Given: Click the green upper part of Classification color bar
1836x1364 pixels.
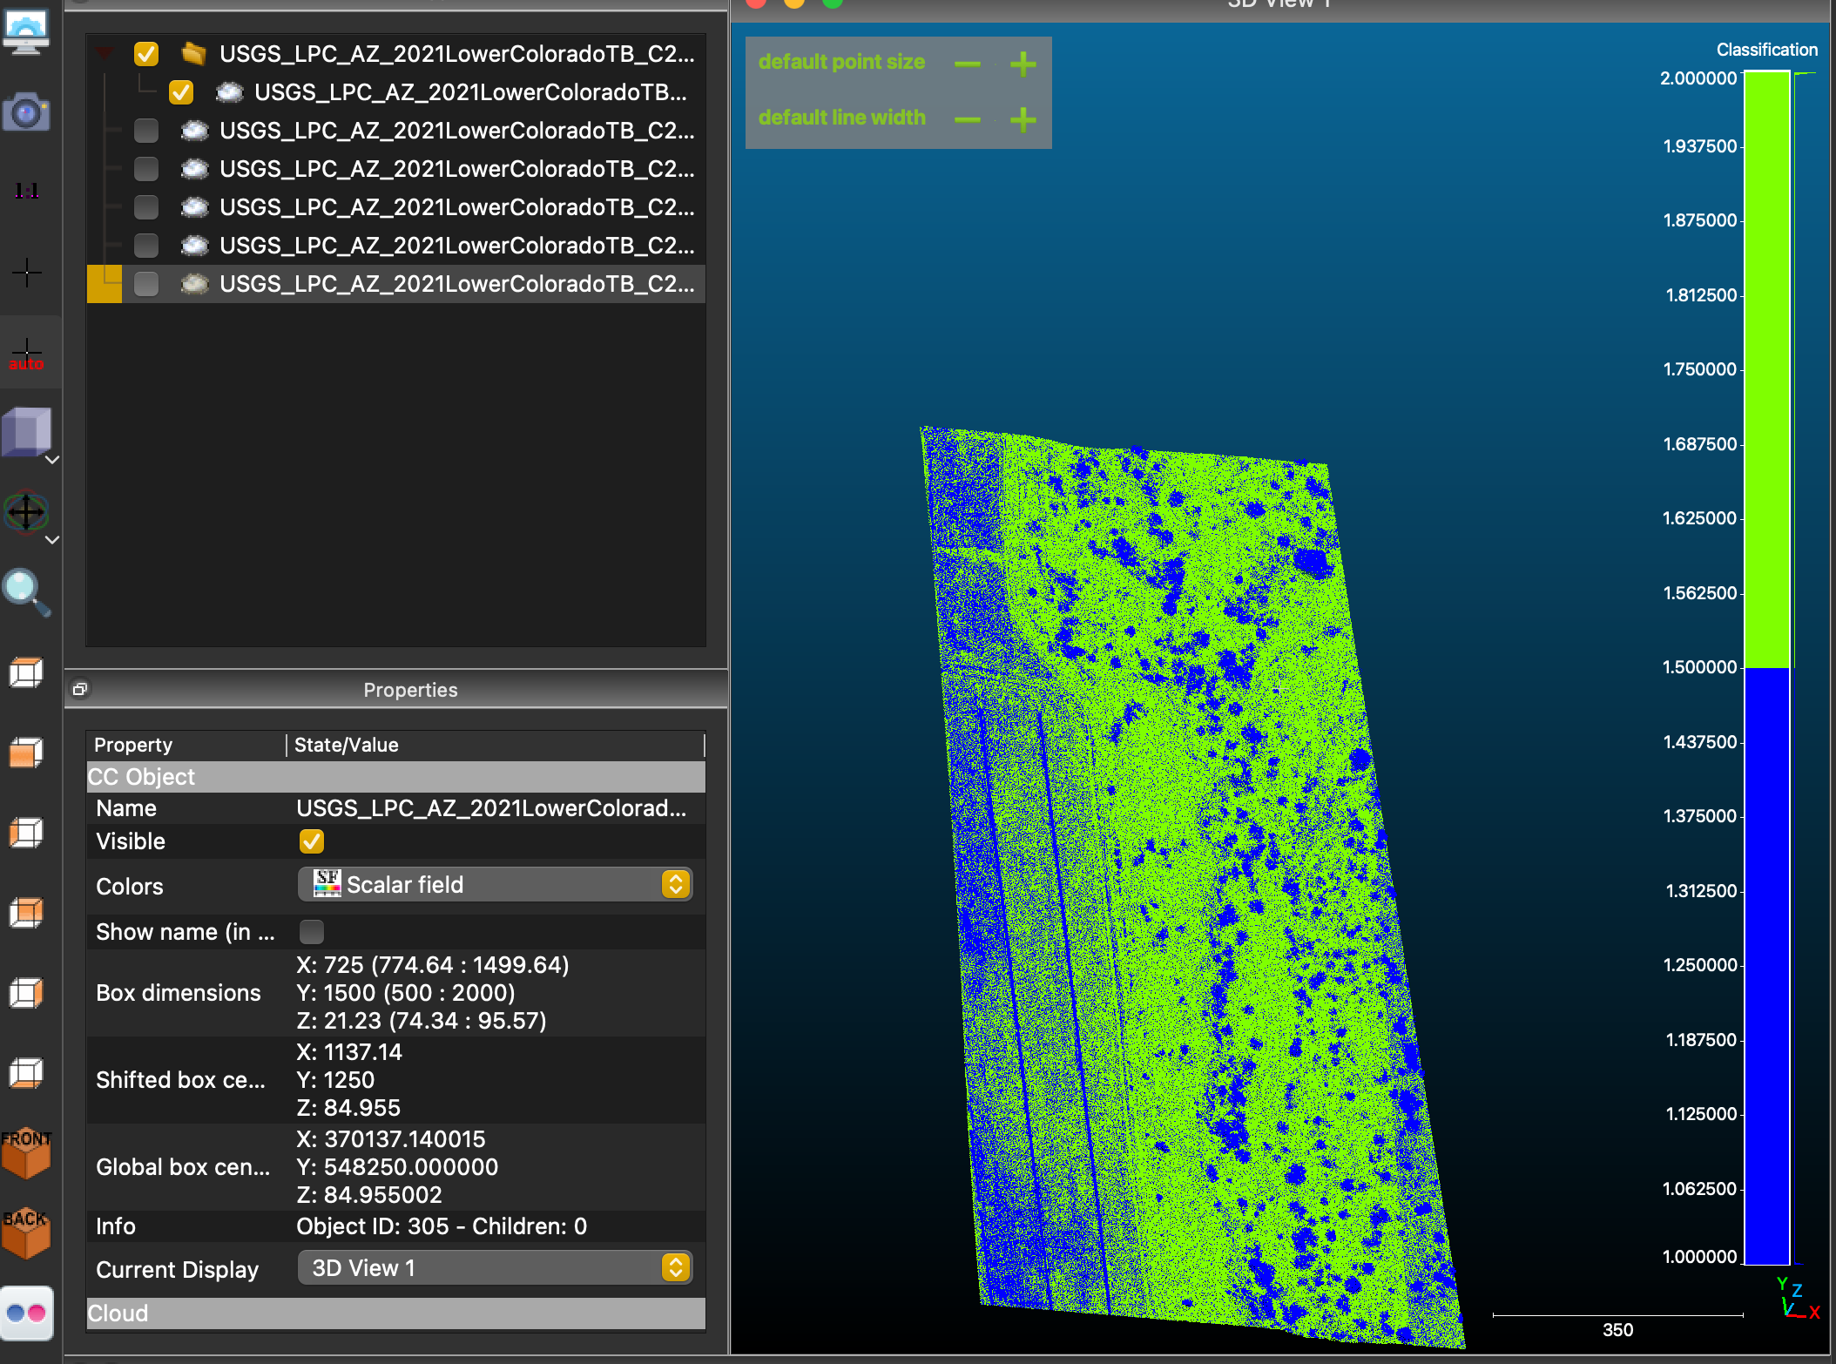Looking at the screenshot, I should tap(1766, 369).
